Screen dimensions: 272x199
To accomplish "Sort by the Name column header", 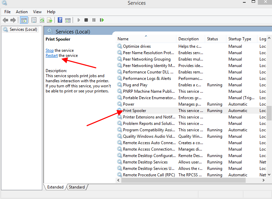I will pos(146,39).
